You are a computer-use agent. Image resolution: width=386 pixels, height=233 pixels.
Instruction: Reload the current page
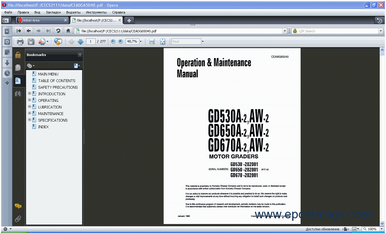(58, 31)
